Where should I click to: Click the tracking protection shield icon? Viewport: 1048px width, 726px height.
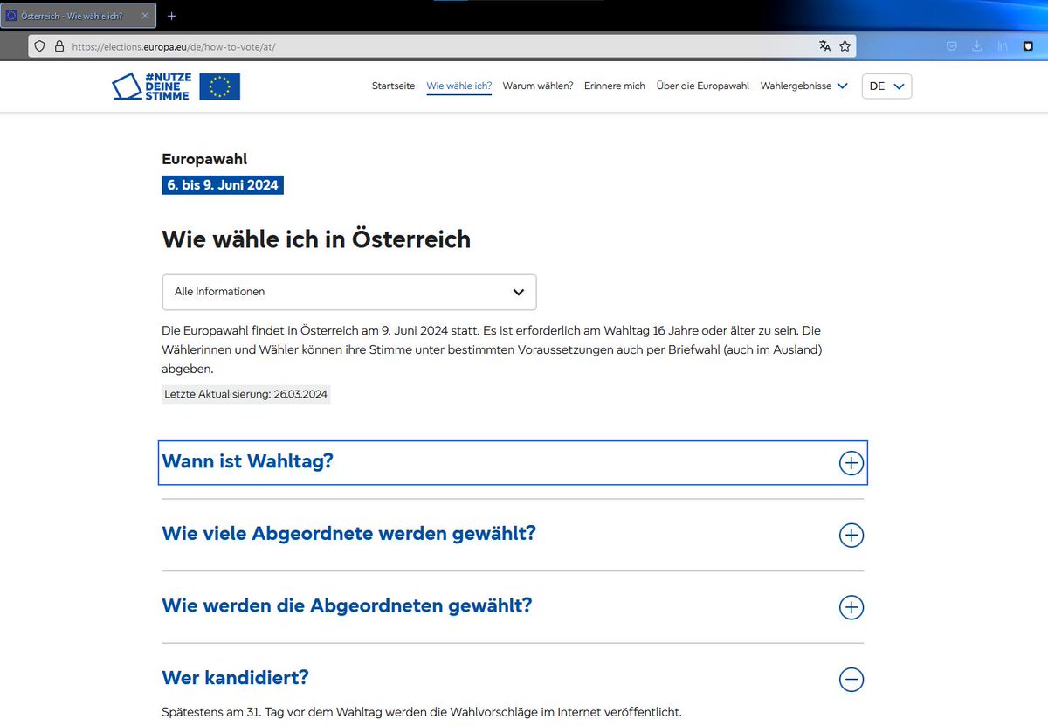40,46
